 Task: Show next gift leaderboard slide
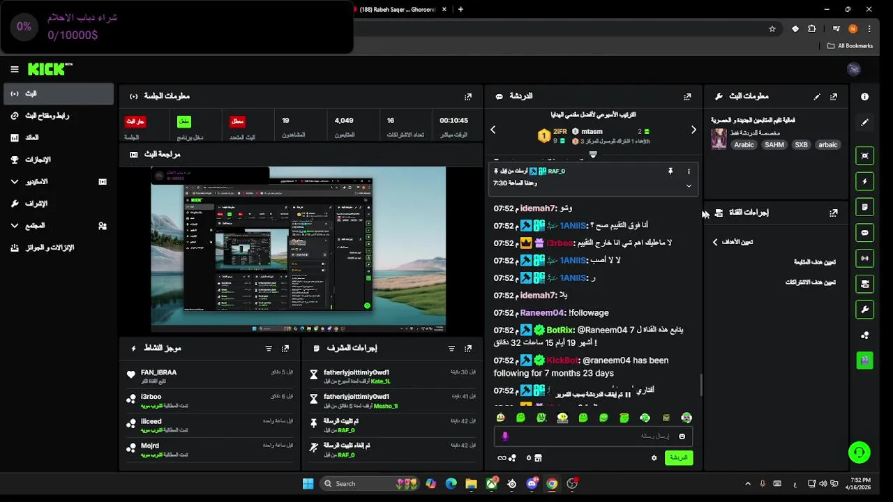tap(693, 130)
